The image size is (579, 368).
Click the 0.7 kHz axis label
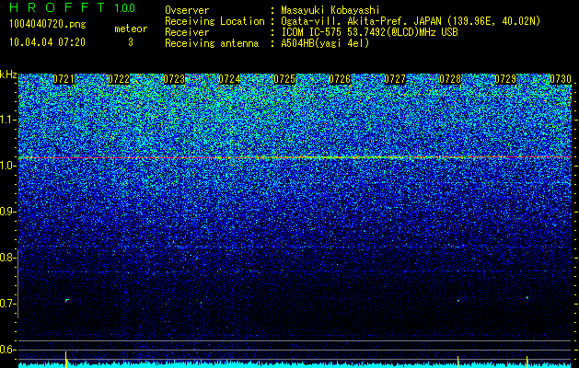[x=7, y=304]
